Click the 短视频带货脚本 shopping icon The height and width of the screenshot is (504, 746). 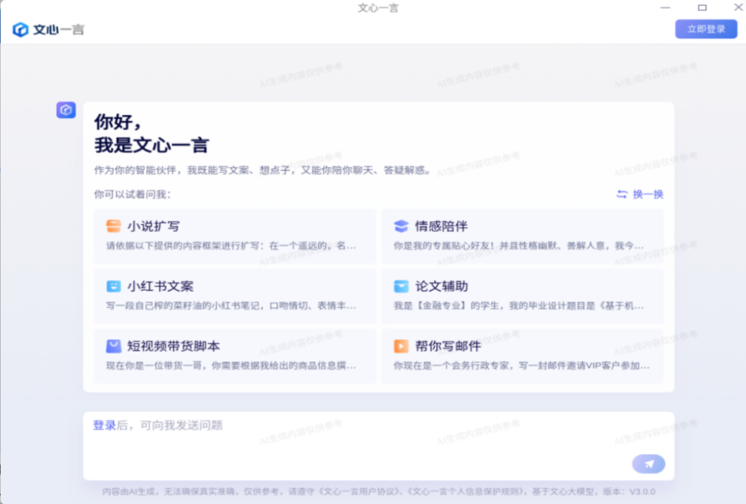point(113,346)
